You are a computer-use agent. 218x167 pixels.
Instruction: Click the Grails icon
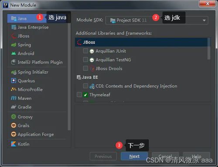(x=14, y=125)
